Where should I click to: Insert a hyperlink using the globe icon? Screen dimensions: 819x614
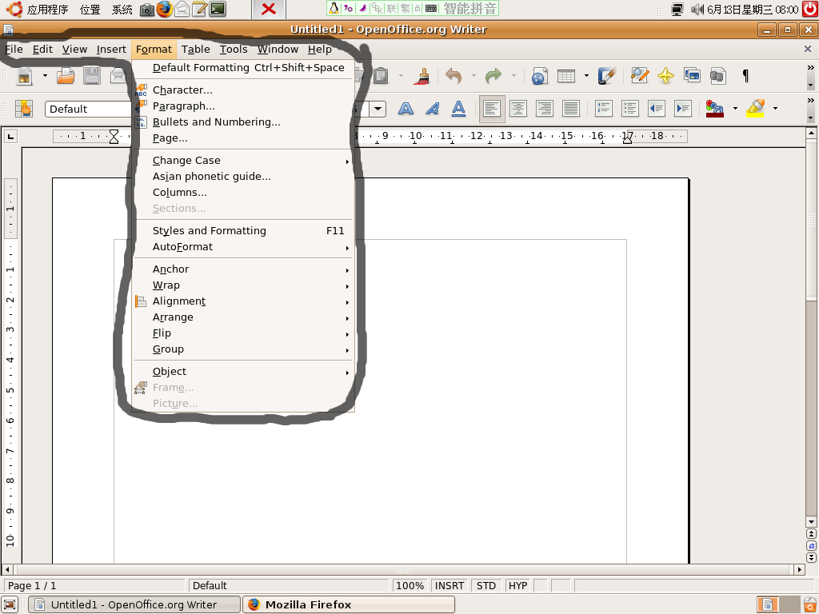[540, 76]
